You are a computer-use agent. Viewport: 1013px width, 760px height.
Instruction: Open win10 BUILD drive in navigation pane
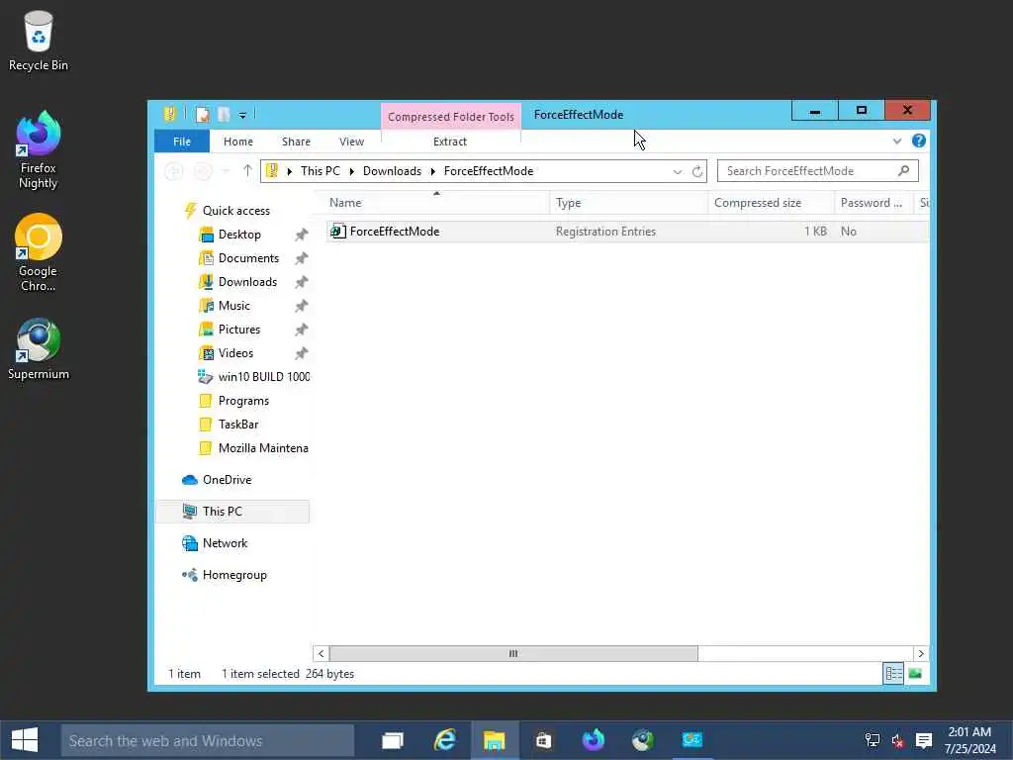coord(253,377)
